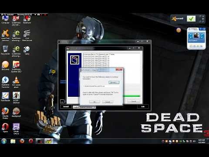The image size is (209, 157).
Task: Click the avast gadget green checkmark
Action: [x=191, y=19]
